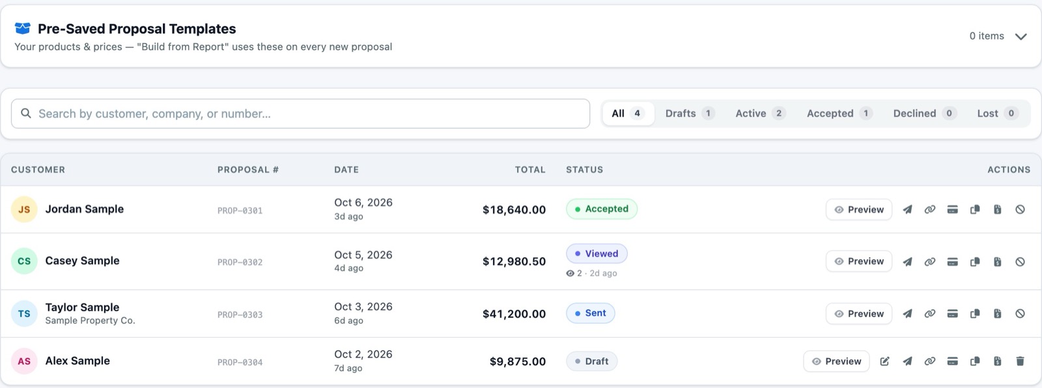Viewport: 1042px width, 388px height.
Task: Open customer name Alex Sample
Action: 77,361
